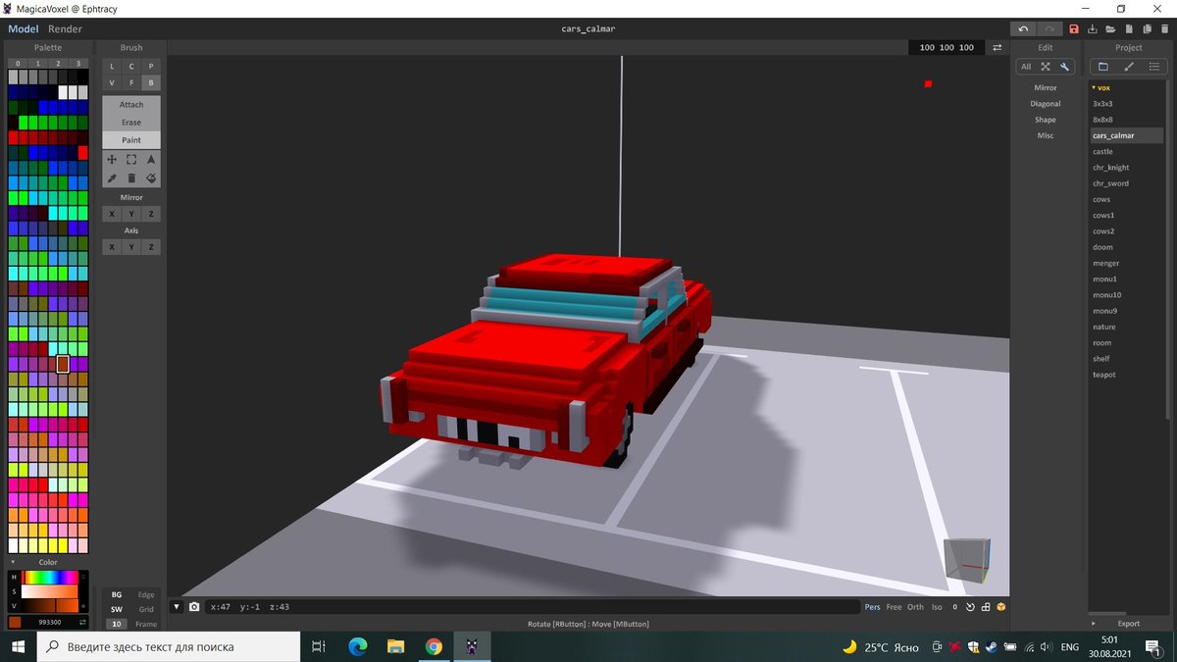
Task: Select the arrow pointer tool in Brush panel
Action: tap(151, 159)
